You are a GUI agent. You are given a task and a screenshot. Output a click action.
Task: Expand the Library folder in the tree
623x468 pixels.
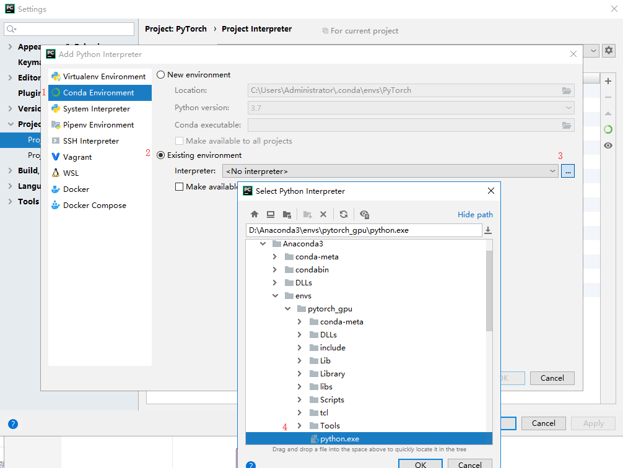[298, 373]
